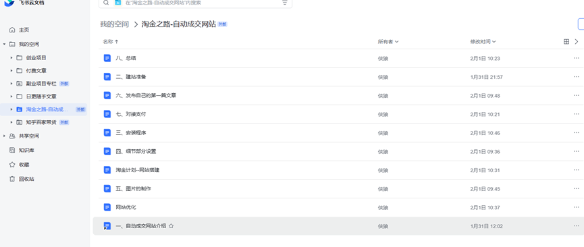Screen dimensions: 584x247
Task: Expand the 创业项目 folder arrow
Action: tap(11, 58)
